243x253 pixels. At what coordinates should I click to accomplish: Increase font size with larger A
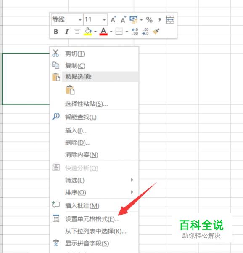114,20
